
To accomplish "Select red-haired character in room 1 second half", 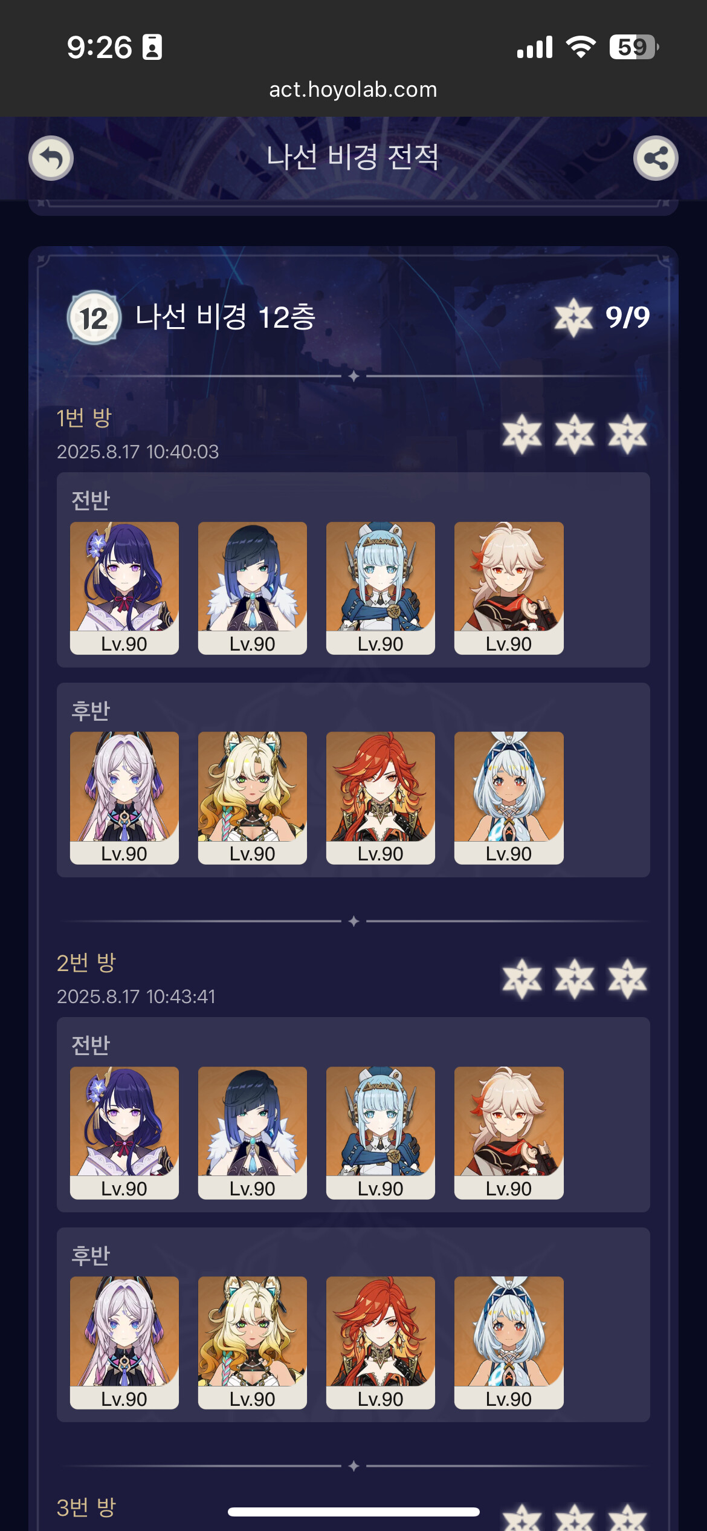I will 381,798.
